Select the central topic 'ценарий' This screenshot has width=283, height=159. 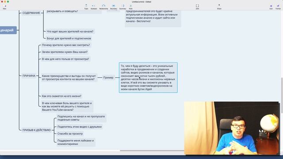[x=8, y=30]
